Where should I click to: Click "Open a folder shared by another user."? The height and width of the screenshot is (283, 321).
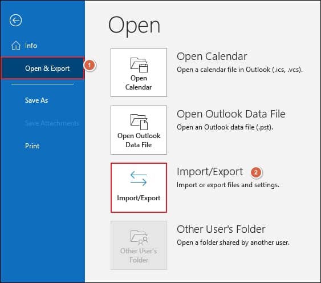(x=233, y=242)
